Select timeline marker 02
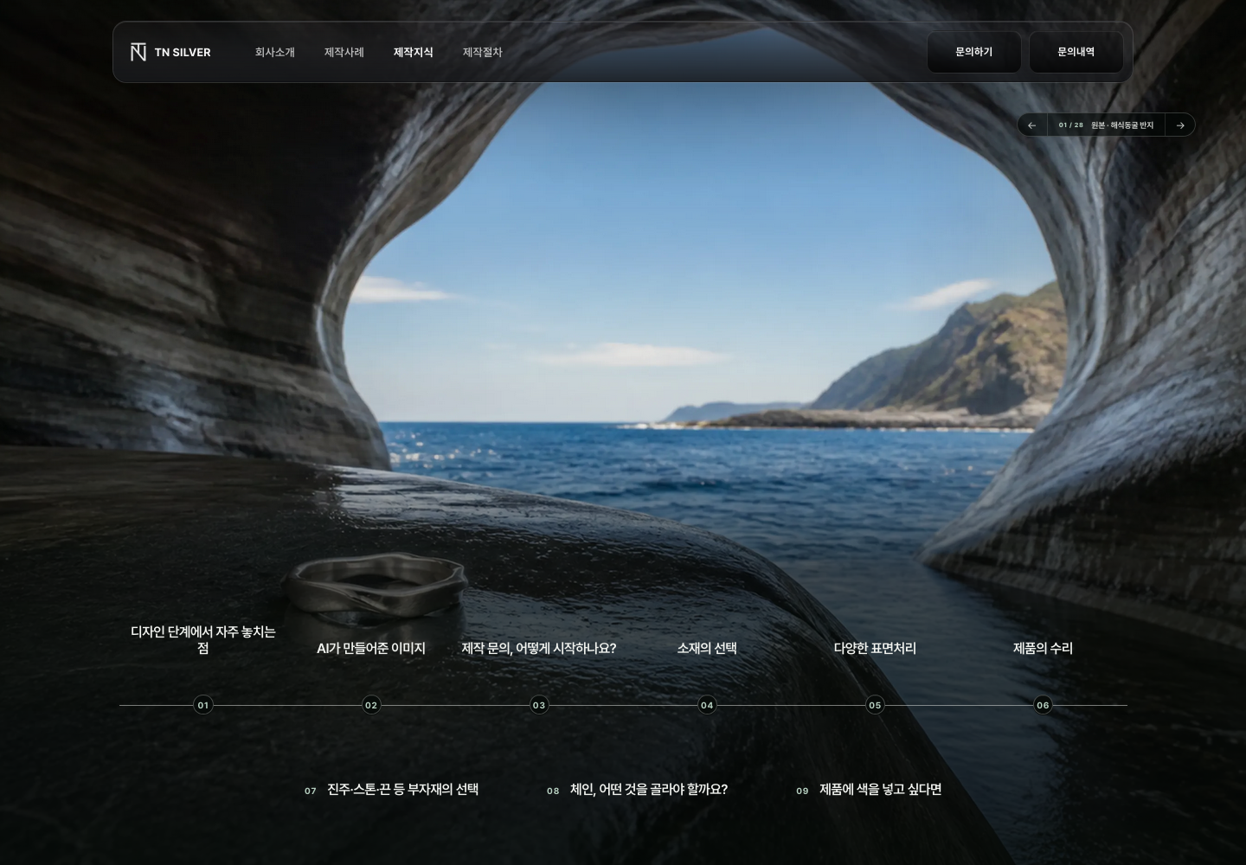This screenshot has width=1246, height=865. coord(371,705)
